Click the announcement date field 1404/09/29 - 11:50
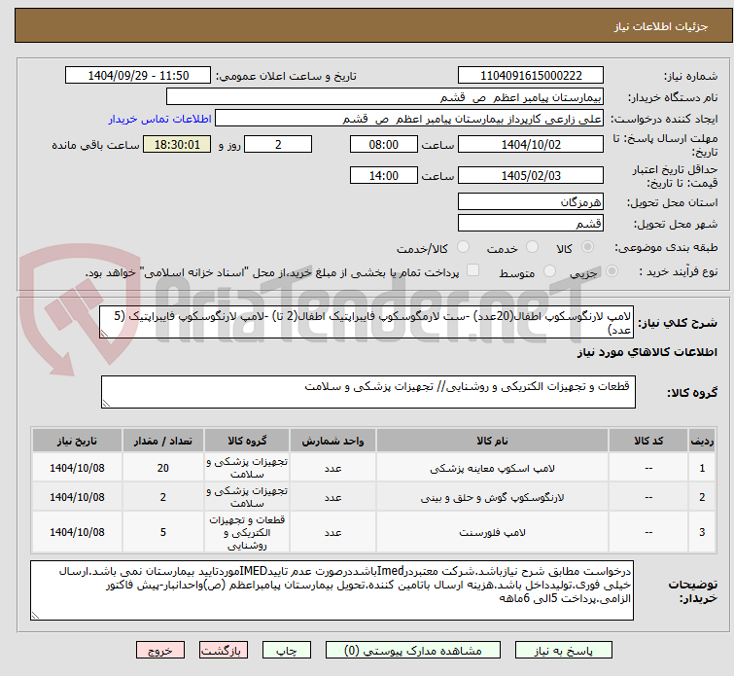Screen dimensions: 734x676 click(138, 76)
